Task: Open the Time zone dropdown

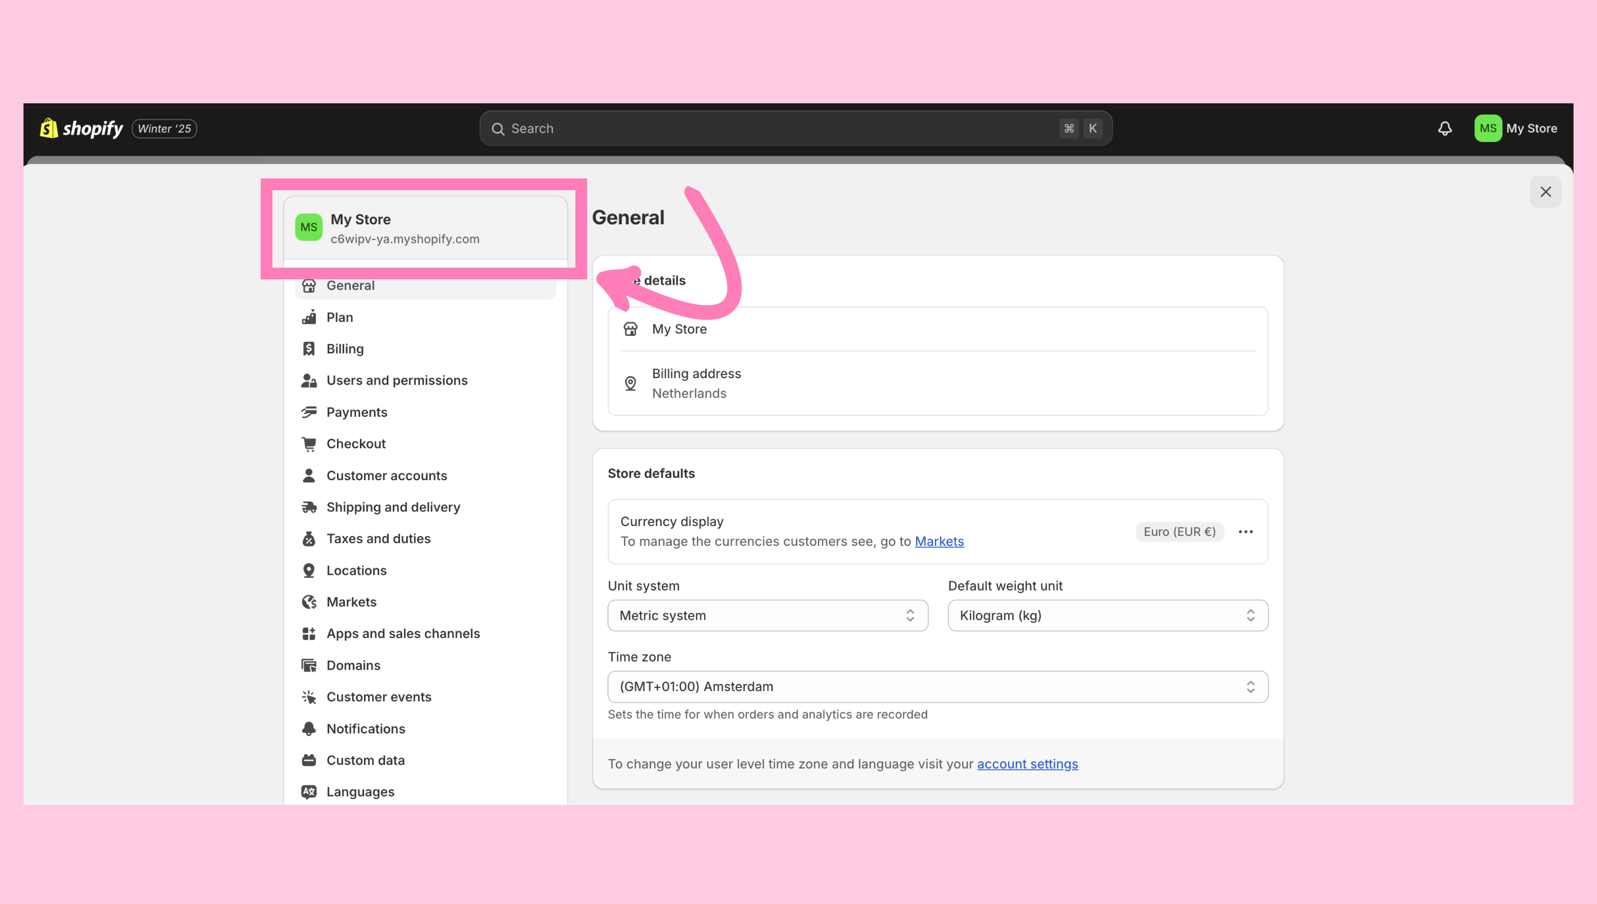Action: [937, 687]
